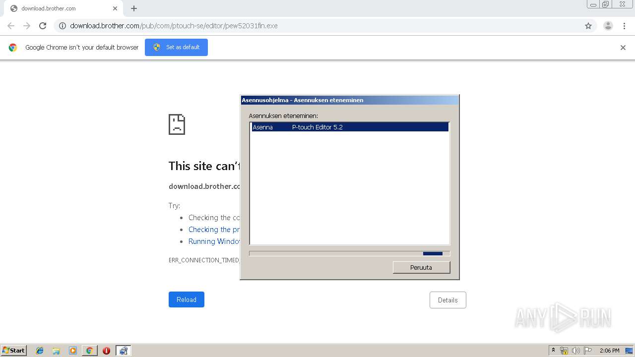Bookmark this page with the star icon
This screenshot has width=635, height=357.
pyautogui.click(x=588, y=26)
